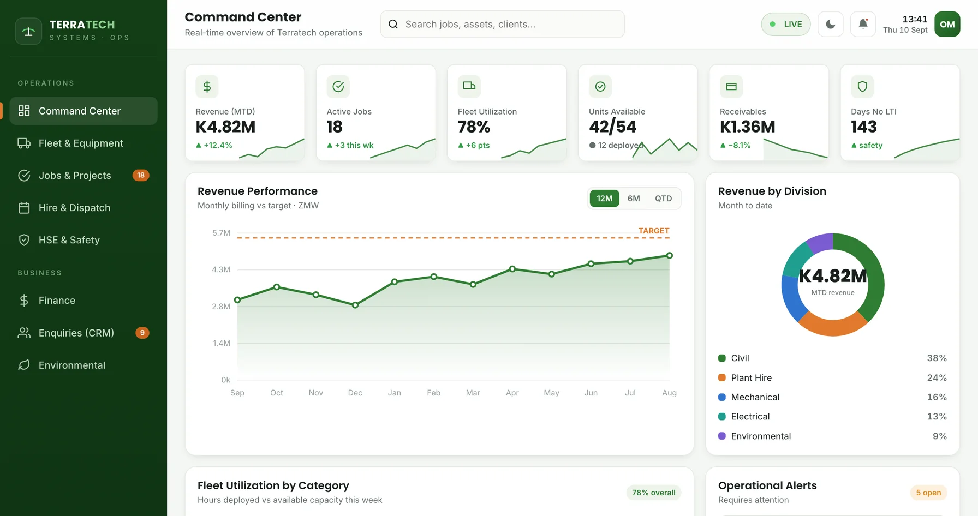Click the Civil green legend swatch
Image resolution: width=978 pixels, height=516 pixels.
(x=722, y=358)
